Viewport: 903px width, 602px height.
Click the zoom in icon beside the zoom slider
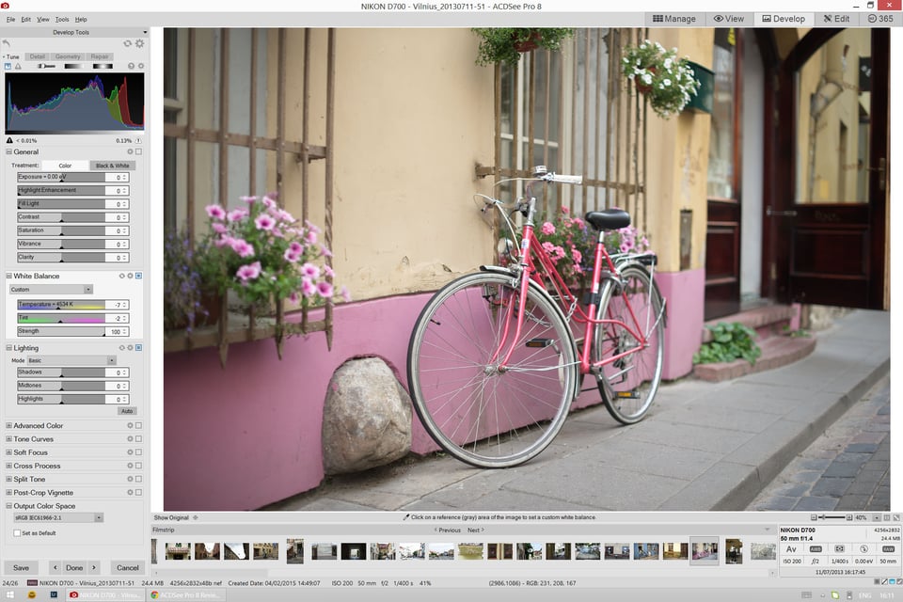tap(848, 517)
